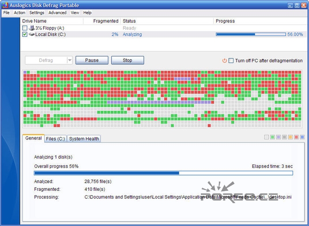Screen dimensions: 309x226
Task: Click the 410 file(s) fragmented value
Action: pyautogui.click(x=95, y=189)
